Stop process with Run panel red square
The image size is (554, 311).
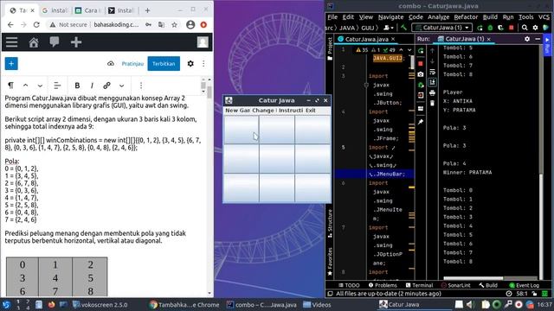(x=421, y=64)
